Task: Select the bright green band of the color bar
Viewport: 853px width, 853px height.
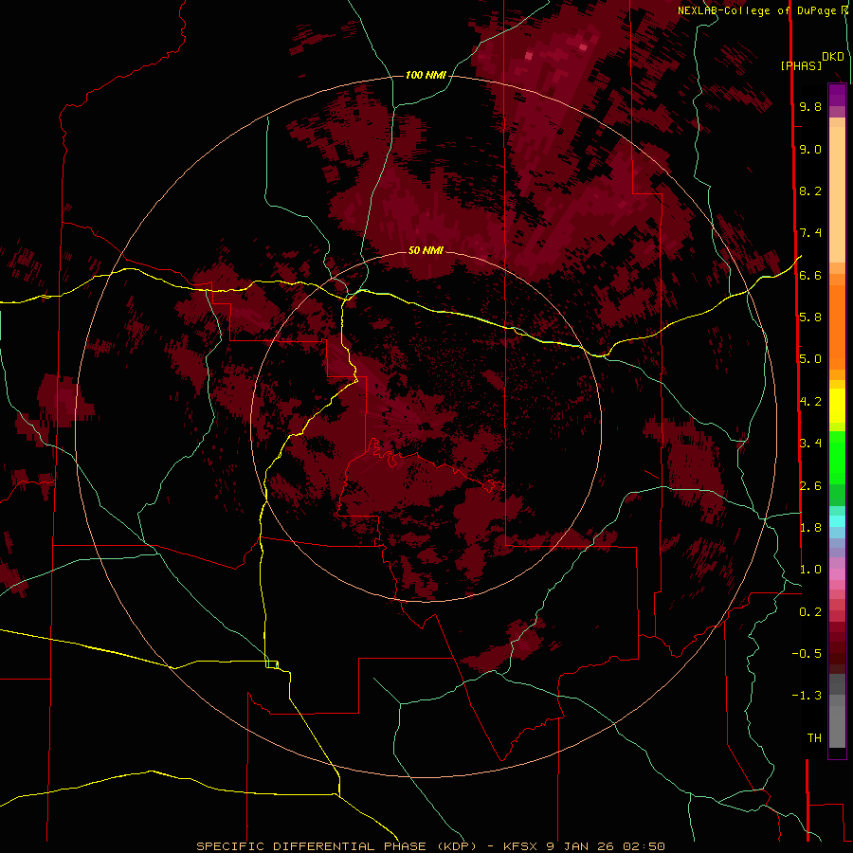Action: coord(837,457)
